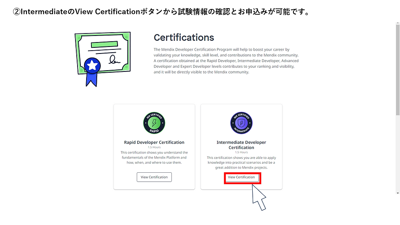Open View Certification for Rapid Developer

pos(154,177)
